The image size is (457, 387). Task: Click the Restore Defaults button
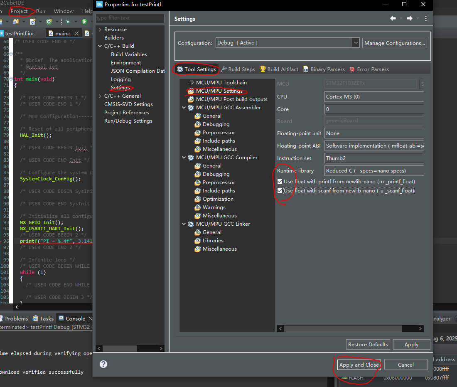point(368,344)
